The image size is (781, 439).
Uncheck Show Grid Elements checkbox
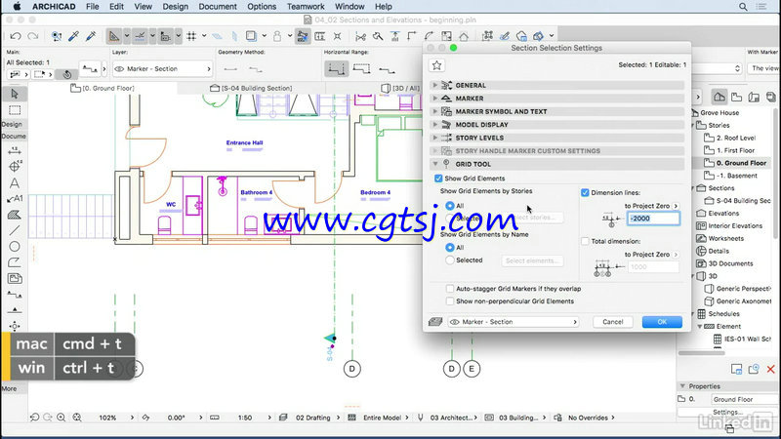click(x=438, y=179)
